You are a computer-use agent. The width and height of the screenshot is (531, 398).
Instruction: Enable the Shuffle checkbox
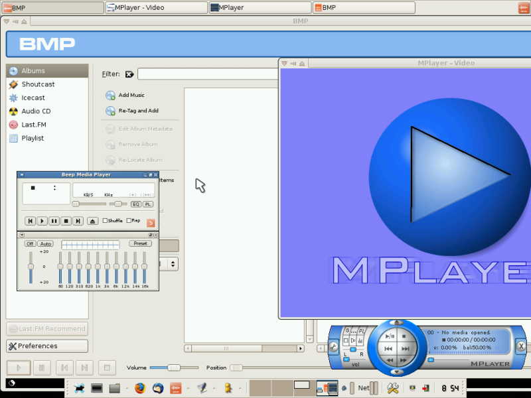pyautogui.click(x=106, y=221)
